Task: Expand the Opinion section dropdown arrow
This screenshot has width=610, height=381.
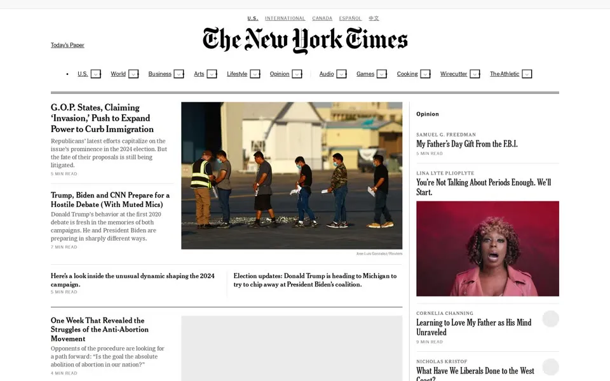Action: [297, 74]
